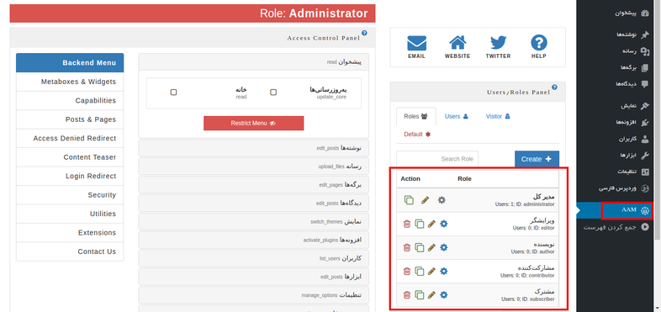
Task: Clone the editor role
Action: click(x=419, y=224)
